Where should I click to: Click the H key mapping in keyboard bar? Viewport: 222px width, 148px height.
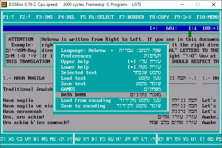[x=119, y=139]
